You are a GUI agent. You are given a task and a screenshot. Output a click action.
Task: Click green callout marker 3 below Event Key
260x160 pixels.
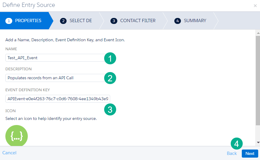[x=110, y=109]
